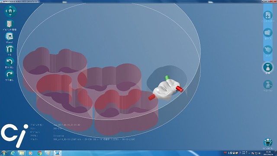The image size is (277, 156).
Task: Click the Windows Start button
Action: [3, 153]
